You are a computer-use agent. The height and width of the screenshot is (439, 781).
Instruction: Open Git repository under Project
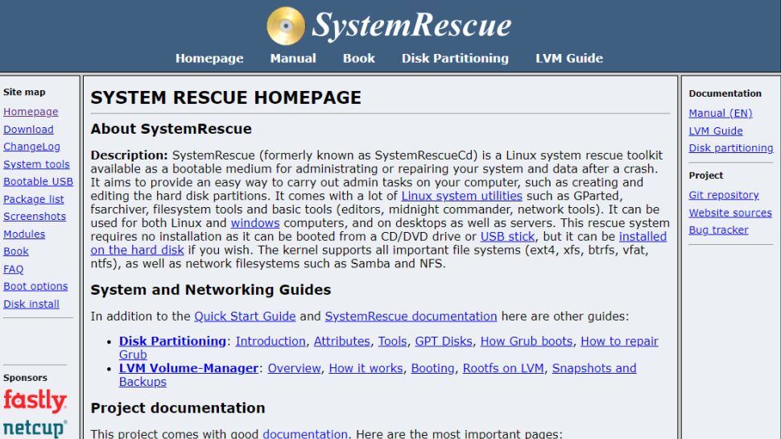coord(724,195)
